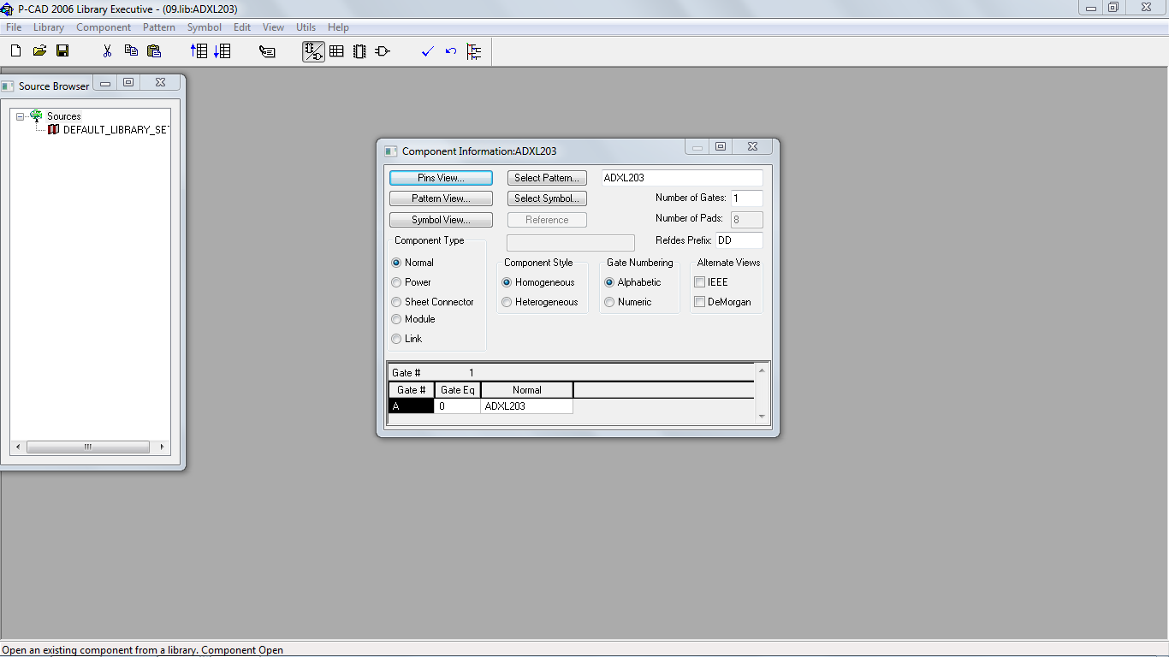Viewport: 1169px width, 657px height.
Task: Open the Pattern View chip icon
Action: tap(359, 51)
